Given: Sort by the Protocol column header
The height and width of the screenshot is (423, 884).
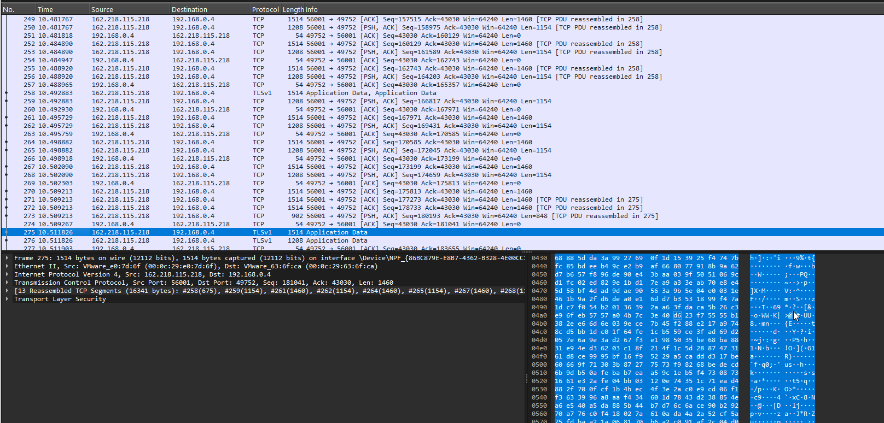Looking at the screenshot, I should (265, 9).
